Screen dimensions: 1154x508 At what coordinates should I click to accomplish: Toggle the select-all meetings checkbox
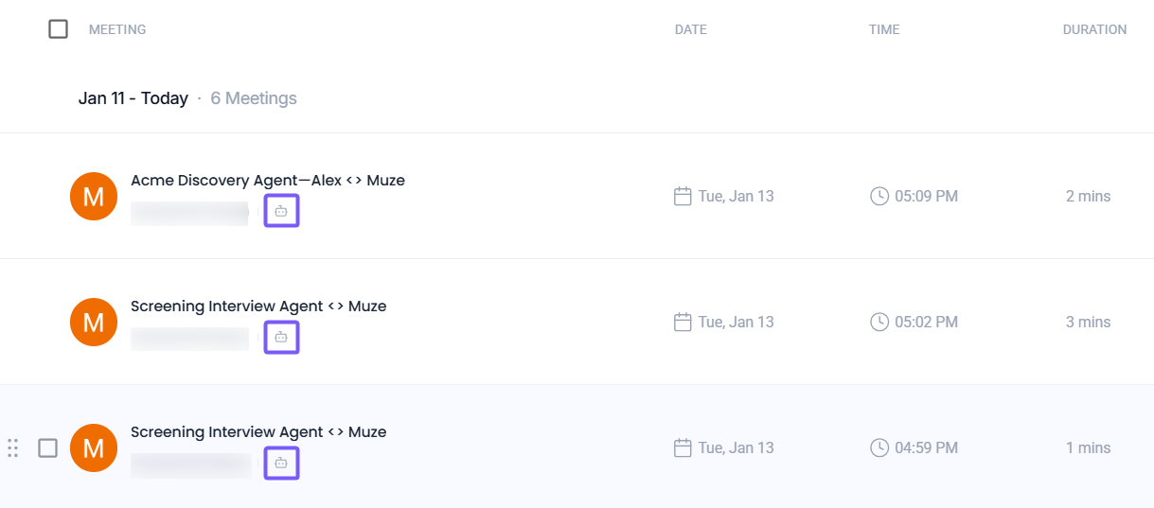tap(59, 29)
